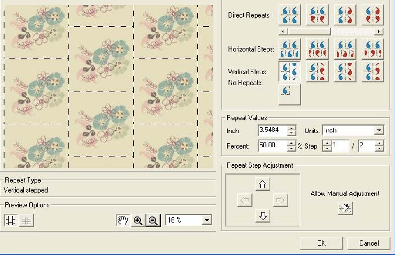Viewport: 395px width, 255px height.
Task: Activate the hand pan tool
Action: (x=123, y=221)
